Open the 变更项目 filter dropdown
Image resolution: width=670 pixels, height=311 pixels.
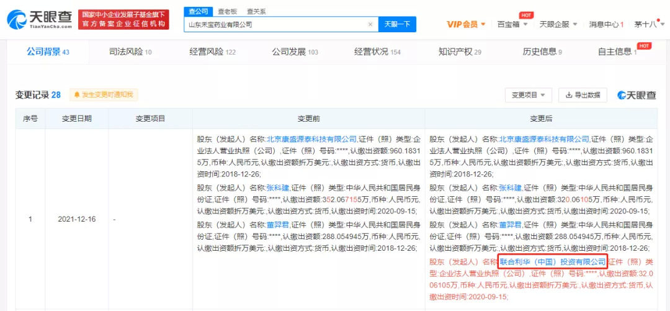(528, 95)
